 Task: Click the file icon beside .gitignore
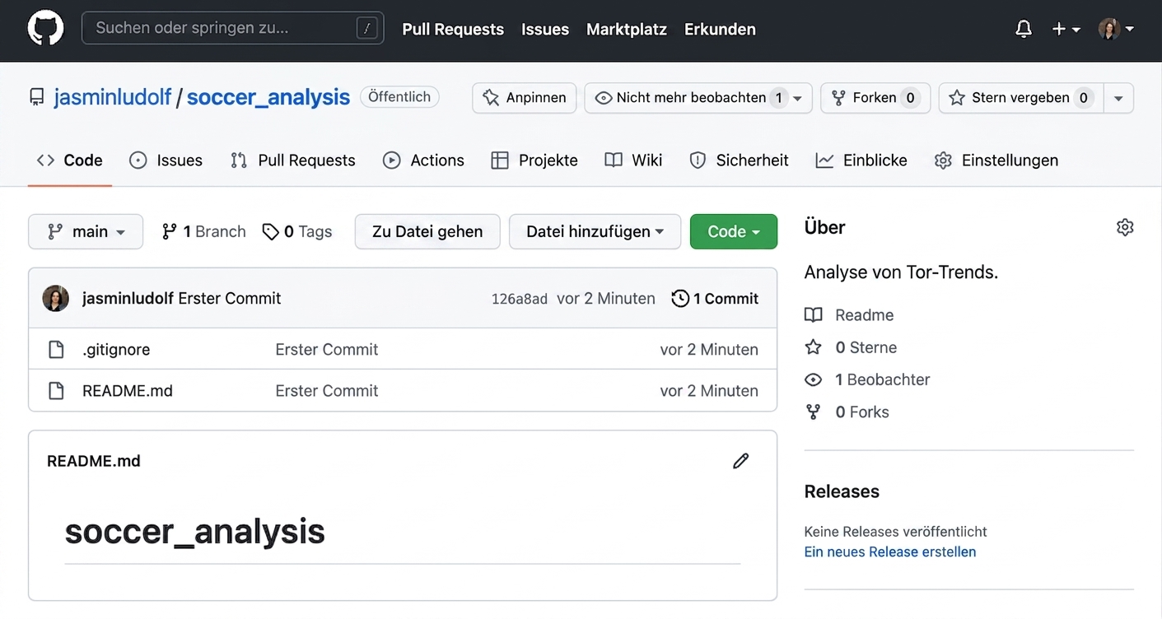click(56, 350)
